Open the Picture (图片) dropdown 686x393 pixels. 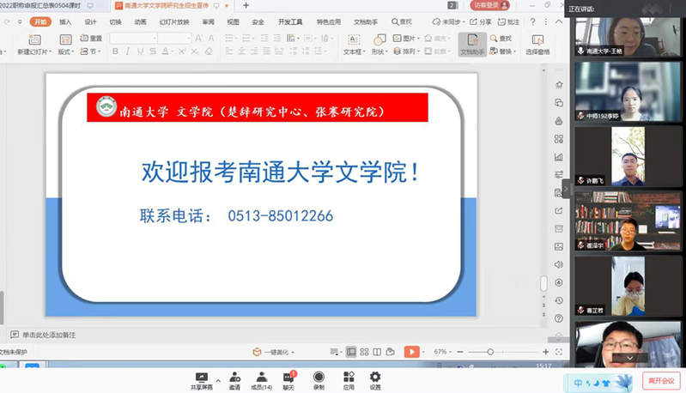406,39
